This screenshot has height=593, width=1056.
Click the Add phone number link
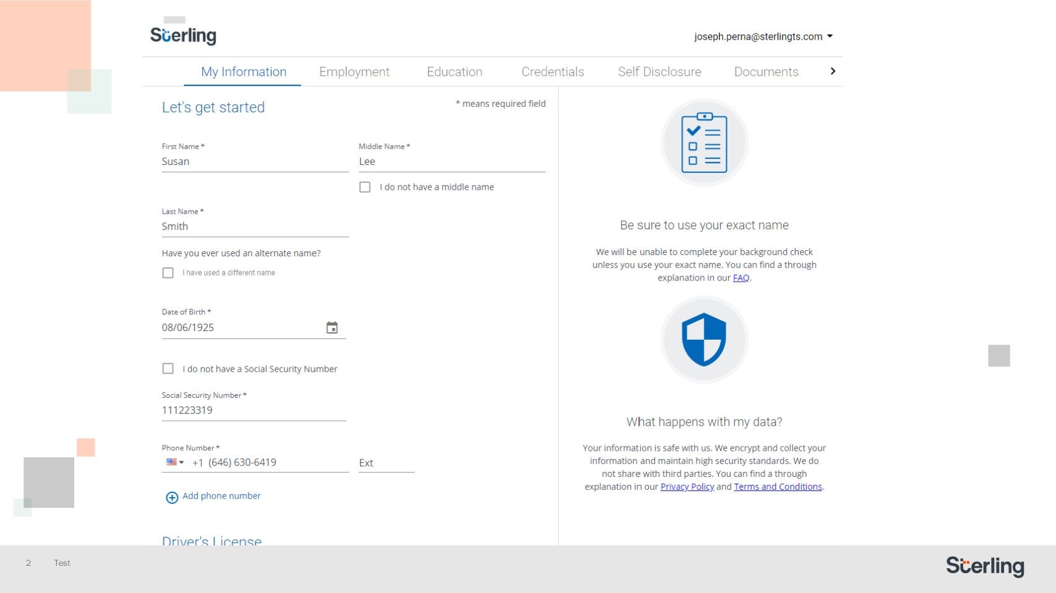(221, 496)
